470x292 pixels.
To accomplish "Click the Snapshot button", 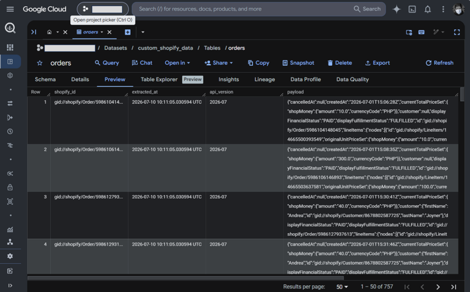I will 298,63.
